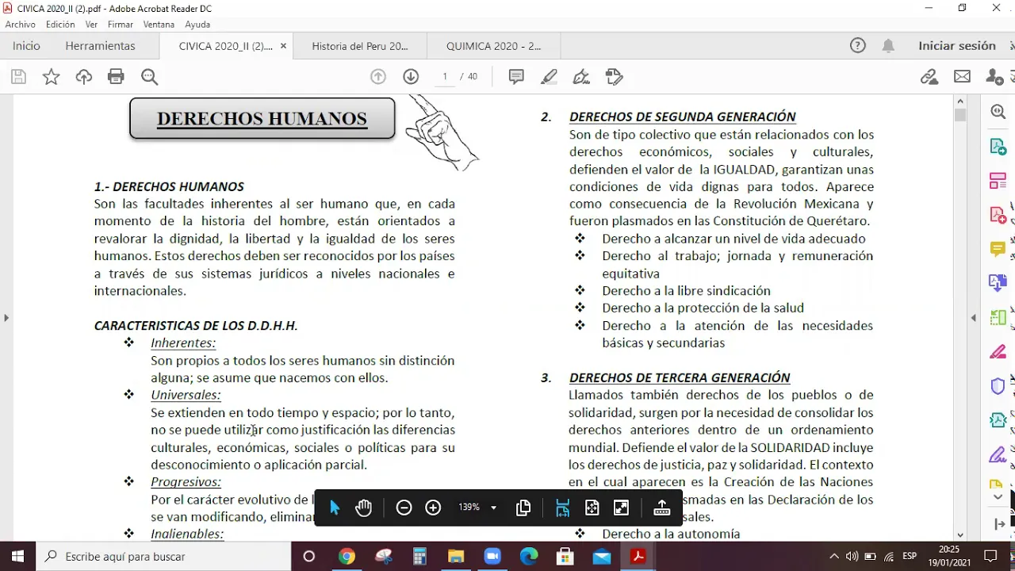Viewport: 1015px width, 571px height.
Task: Click the page number input field
Action: pos(445,77)
